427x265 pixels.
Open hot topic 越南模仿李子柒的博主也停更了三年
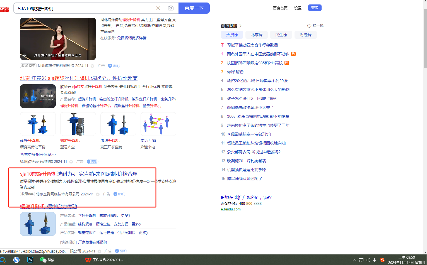point(258,125)
